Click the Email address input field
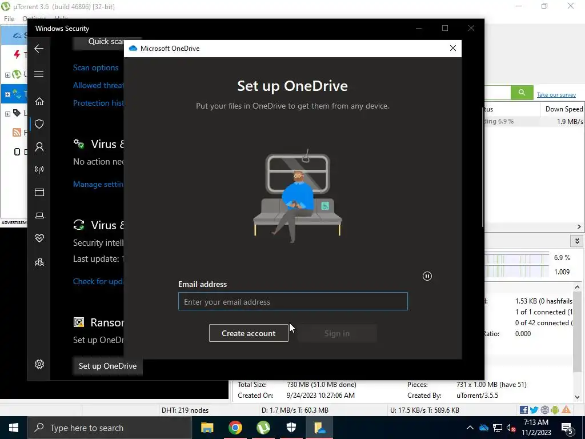Viewport: 585px width, 439px height. 293,301
